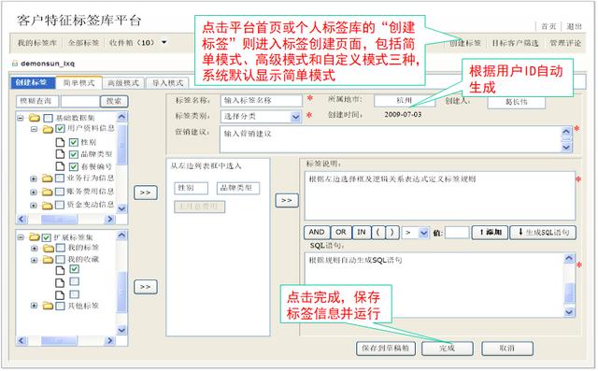This screenshot has height=371, width=598.
Task: Expand the 业务行为信息 tree node
Action: point(34,178)
